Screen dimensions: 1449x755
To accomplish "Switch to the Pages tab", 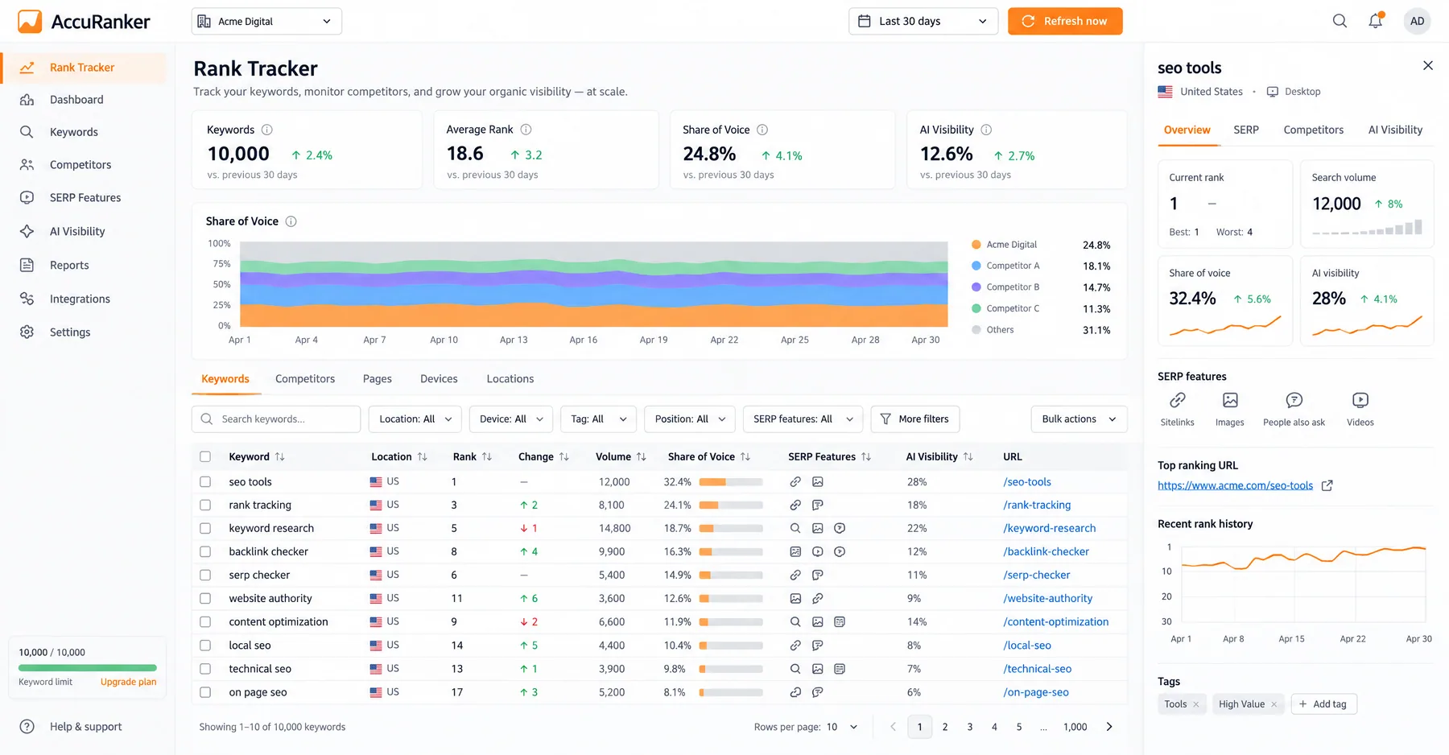I will point(378,379).
